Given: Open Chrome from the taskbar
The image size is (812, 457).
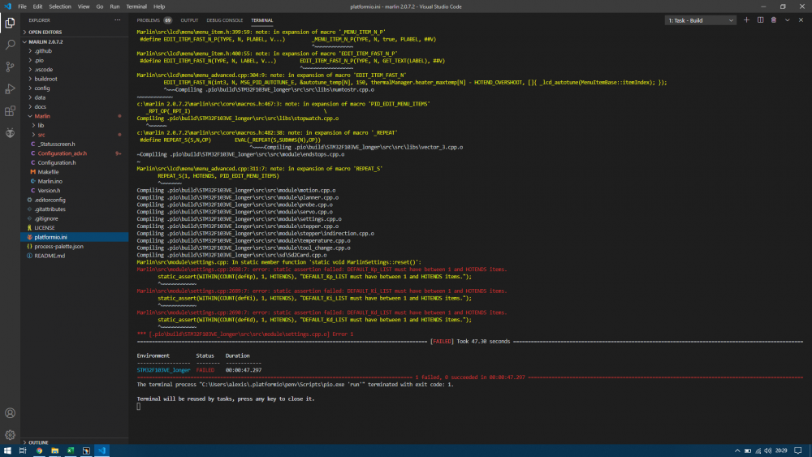Looking at the screenshot, I should (x=39, y=451).
